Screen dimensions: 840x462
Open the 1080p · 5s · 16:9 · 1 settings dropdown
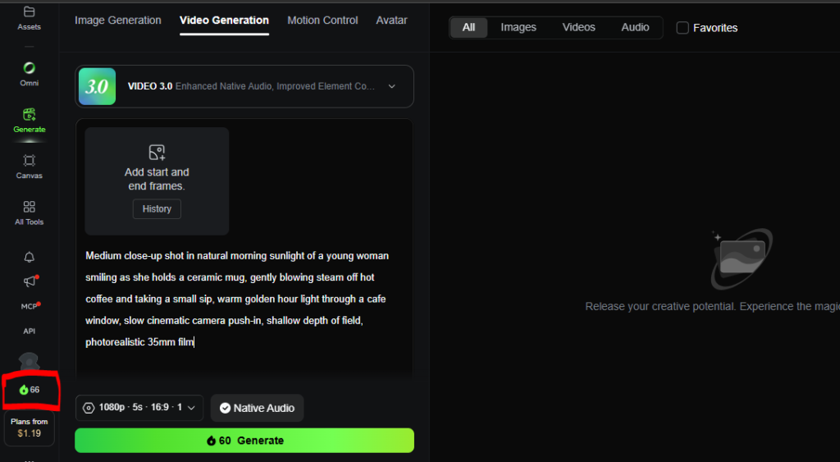pos(139,407)
